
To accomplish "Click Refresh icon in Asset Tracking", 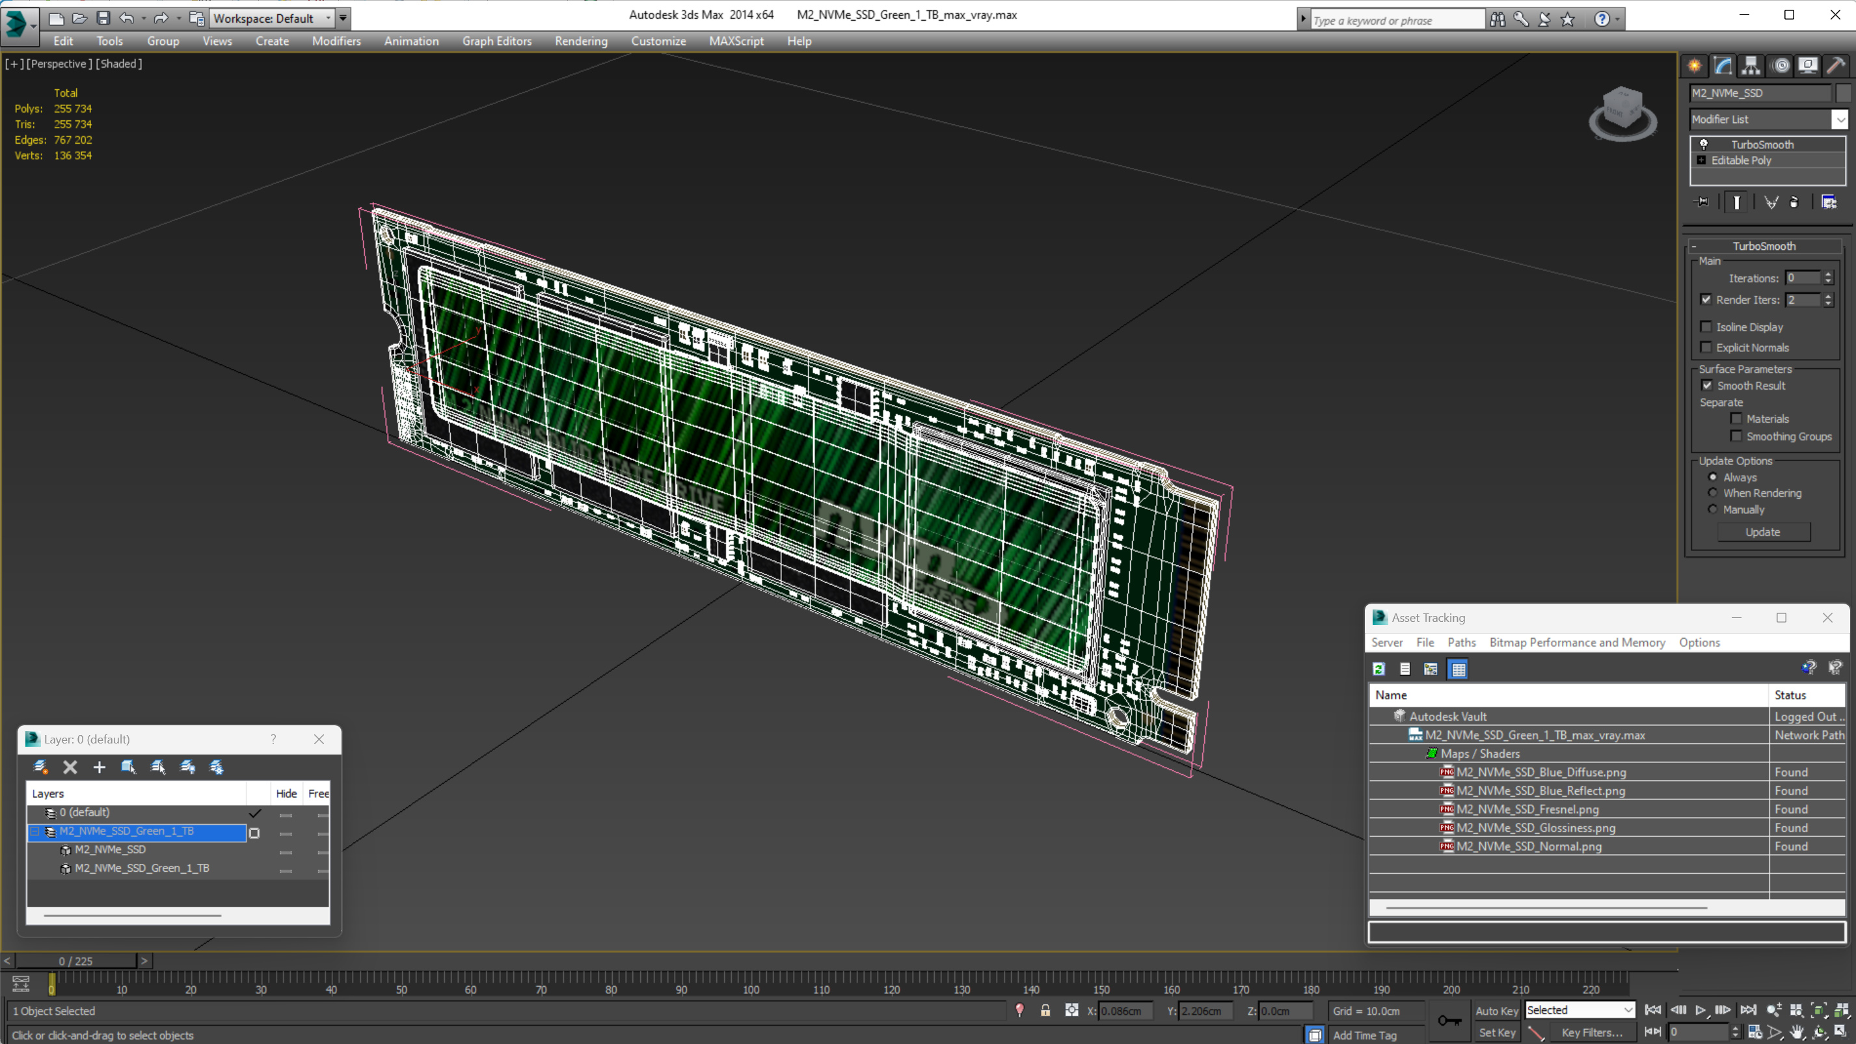I will click(1379, 669).
